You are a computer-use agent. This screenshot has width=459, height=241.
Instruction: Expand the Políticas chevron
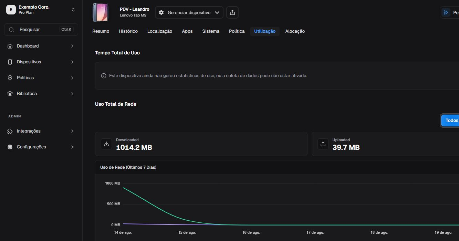pyautogui.click(x=72, y=78)
